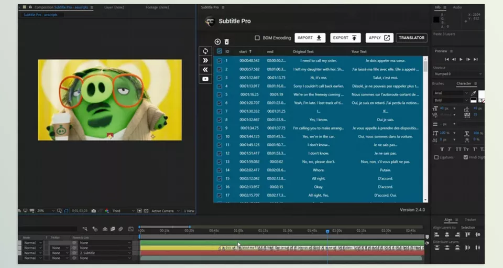The image size is (503, 268).
Task: Jump to last frame in Preview panel
Action: coord(476,59)
